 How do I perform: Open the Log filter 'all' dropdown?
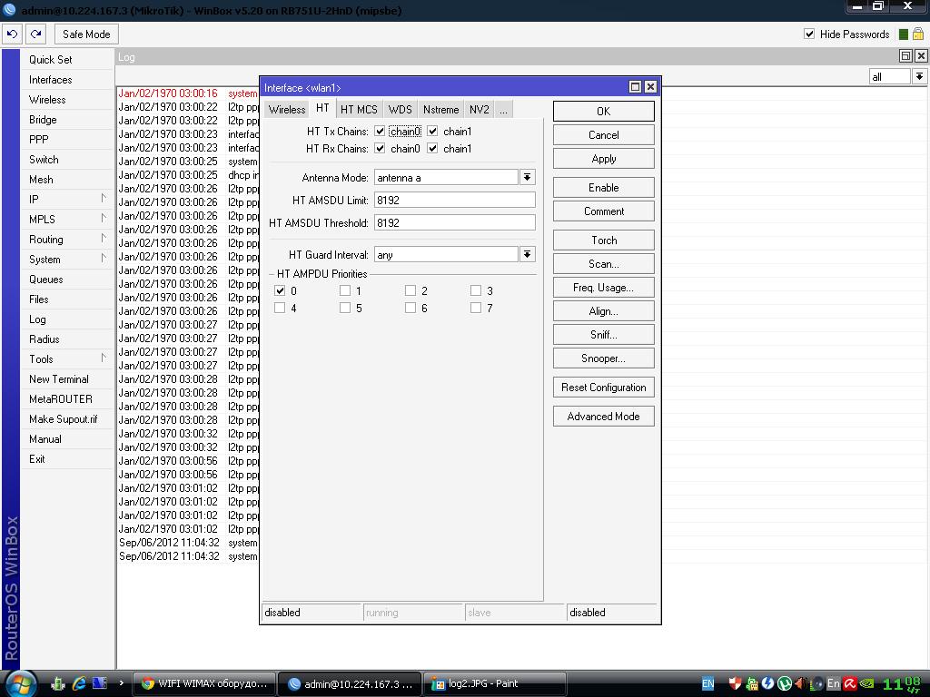919,76
